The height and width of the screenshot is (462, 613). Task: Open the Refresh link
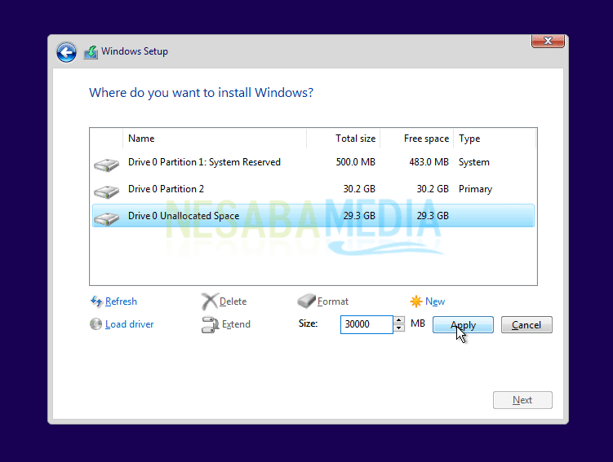coord(121,301)
